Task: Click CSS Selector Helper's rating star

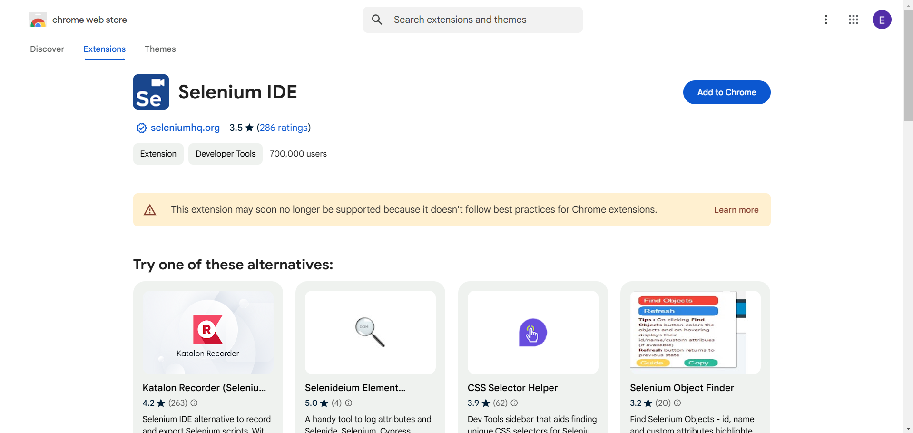Action: click(x=486, y=403)
